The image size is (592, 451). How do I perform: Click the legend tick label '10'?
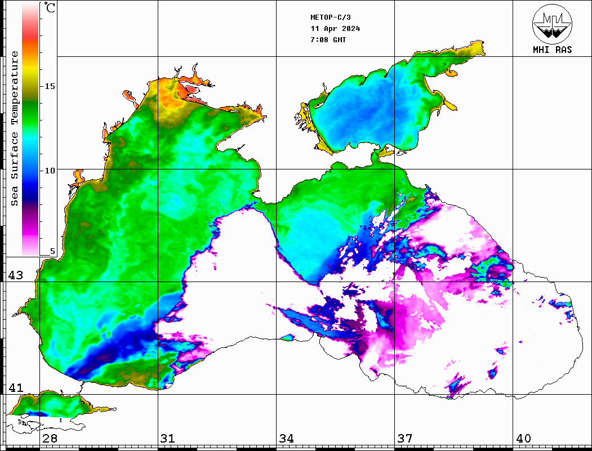[x=50, y=171]
